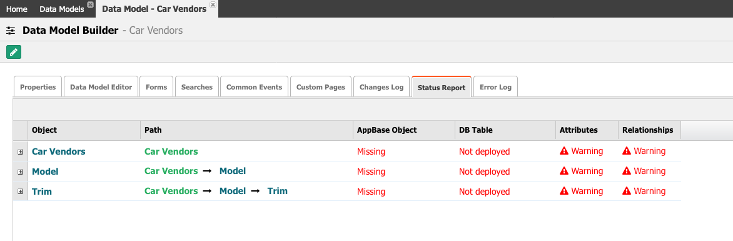Close the Data Models tab

click(91, 4)
